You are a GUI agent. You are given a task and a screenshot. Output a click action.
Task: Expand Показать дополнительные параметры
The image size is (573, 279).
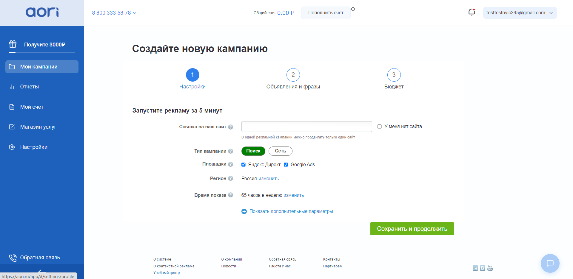[x=291, y=211]
